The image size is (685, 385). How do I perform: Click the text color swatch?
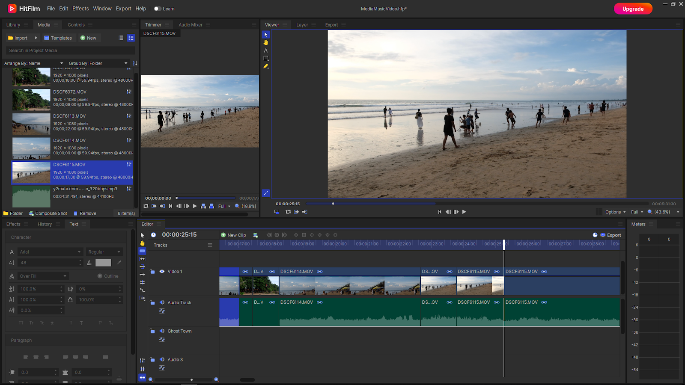pyautogui.click(x=103, y=263)
